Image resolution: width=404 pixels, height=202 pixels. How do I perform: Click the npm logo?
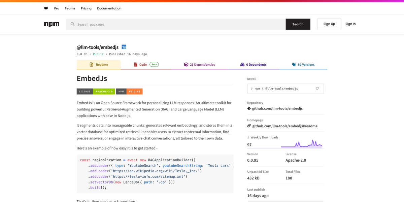click(52, 24)
